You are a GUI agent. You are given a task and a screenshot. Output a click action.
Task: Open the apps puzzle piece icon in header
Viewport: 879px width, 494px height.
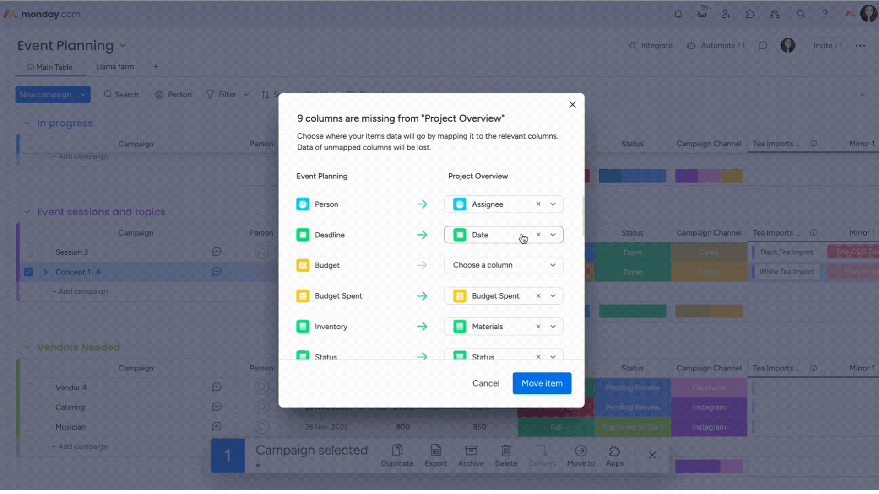[x=750, y=14]
